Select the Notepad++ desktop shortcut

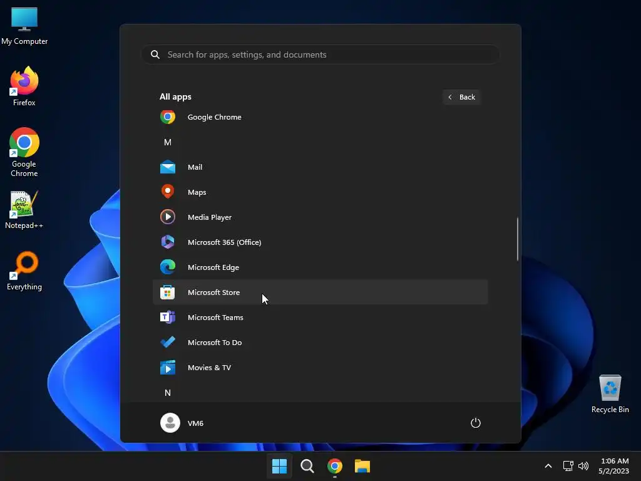[x=24, y=210]
